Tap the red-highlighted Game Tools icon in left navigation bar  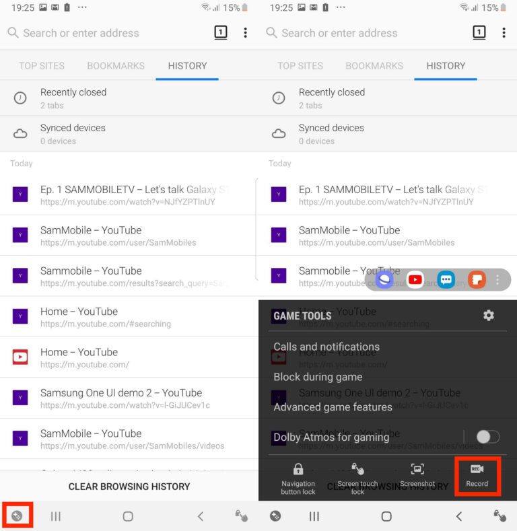pyautogui.click(x=17, y=516)
